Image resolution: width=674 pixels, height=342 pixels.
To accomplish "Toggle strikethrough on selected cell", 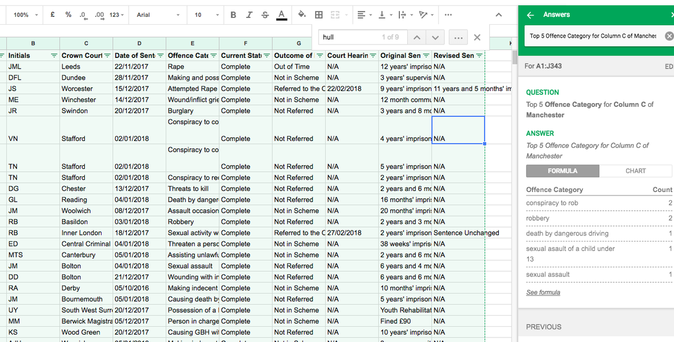I will click(265, 15).
